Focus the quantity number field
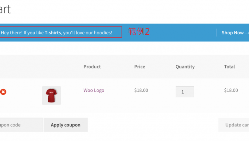Image resolution: width=249 pixels, height=141 pixels. pos(185,92)
